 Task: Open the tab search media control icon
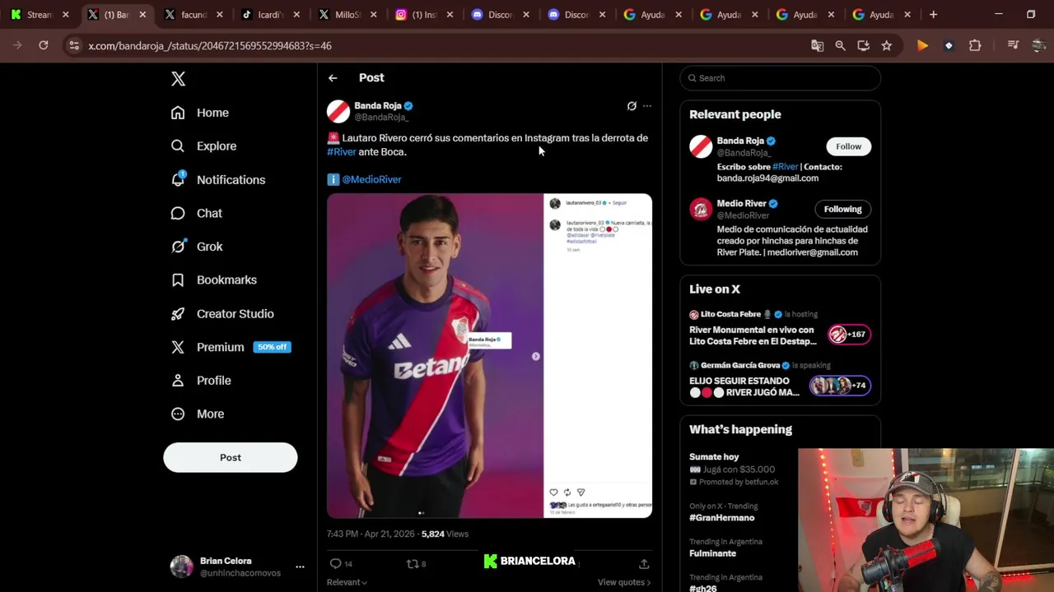pyautogui.click(x=1013, y=46)
